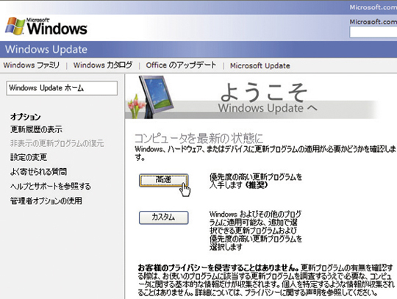
Task: Open the Windows カタログ link
Action: click(x=103, y=65)
